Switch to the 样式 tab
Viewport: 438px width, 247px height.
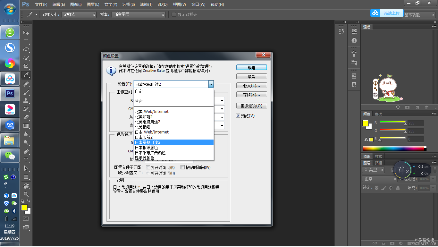[x=379, y=156]
